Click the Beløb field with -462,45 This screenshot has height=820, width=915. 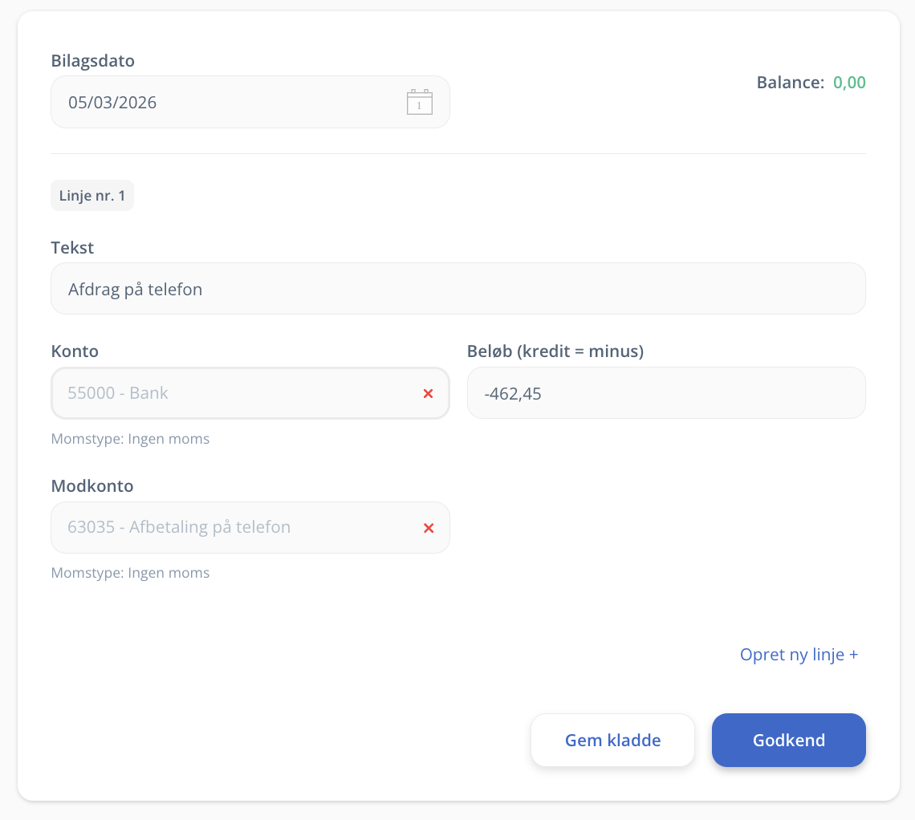point(665,393)
